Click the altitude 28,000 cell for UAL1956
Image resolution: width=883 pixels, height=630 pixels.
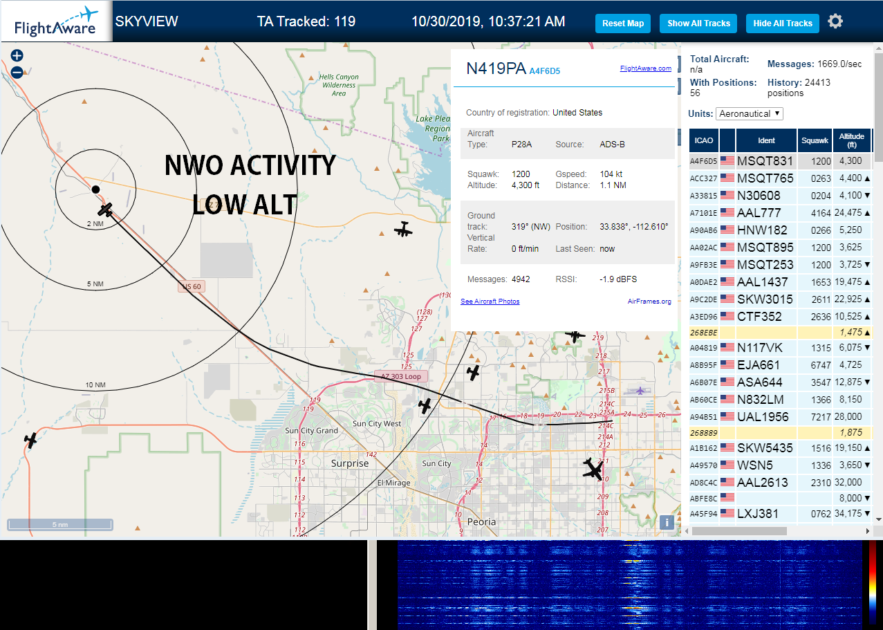click(x=852, y=417)
